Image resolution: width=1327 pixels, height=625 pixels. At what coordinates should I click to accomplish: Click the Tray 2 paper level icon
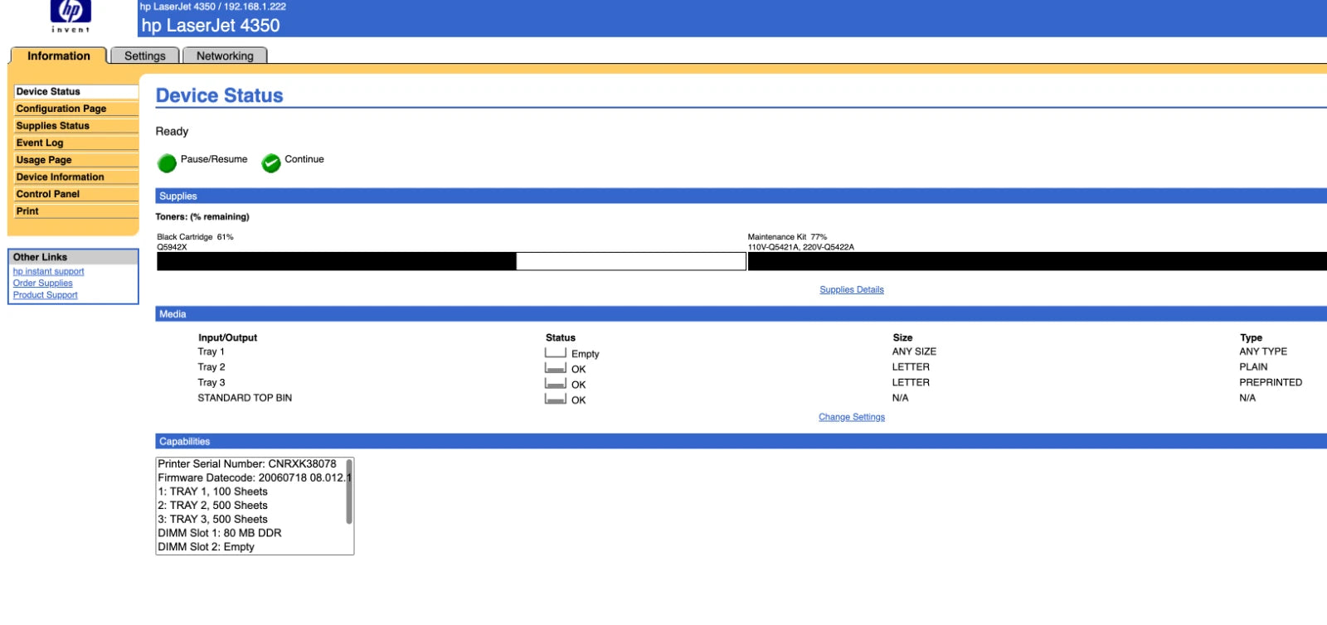point(555,368)
